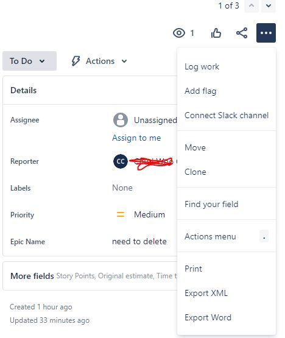Open the share icon
Viewport: 285px width, 338px height.
click(242, 33)
